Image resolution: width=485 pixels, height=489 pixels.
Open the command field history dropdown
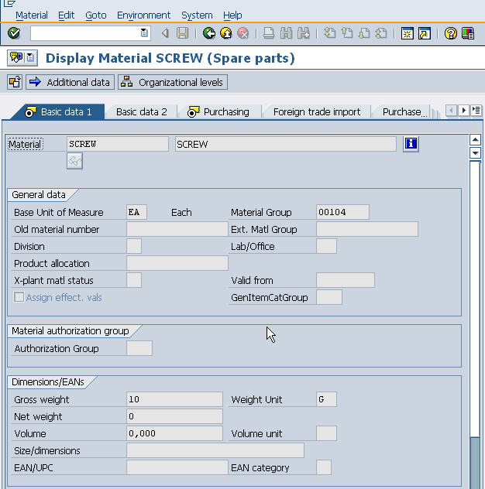144,33
